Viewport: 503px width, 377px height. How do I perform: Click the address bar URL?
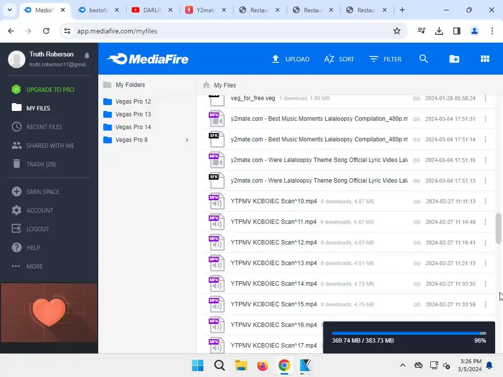[x=117, y=31]
